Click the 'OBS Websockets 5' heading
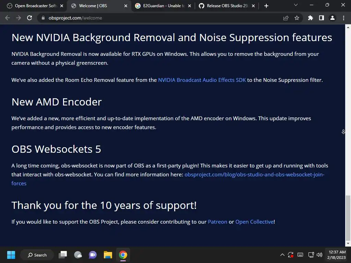The height and width of the screenshot is (263, 351). point(56,149)
